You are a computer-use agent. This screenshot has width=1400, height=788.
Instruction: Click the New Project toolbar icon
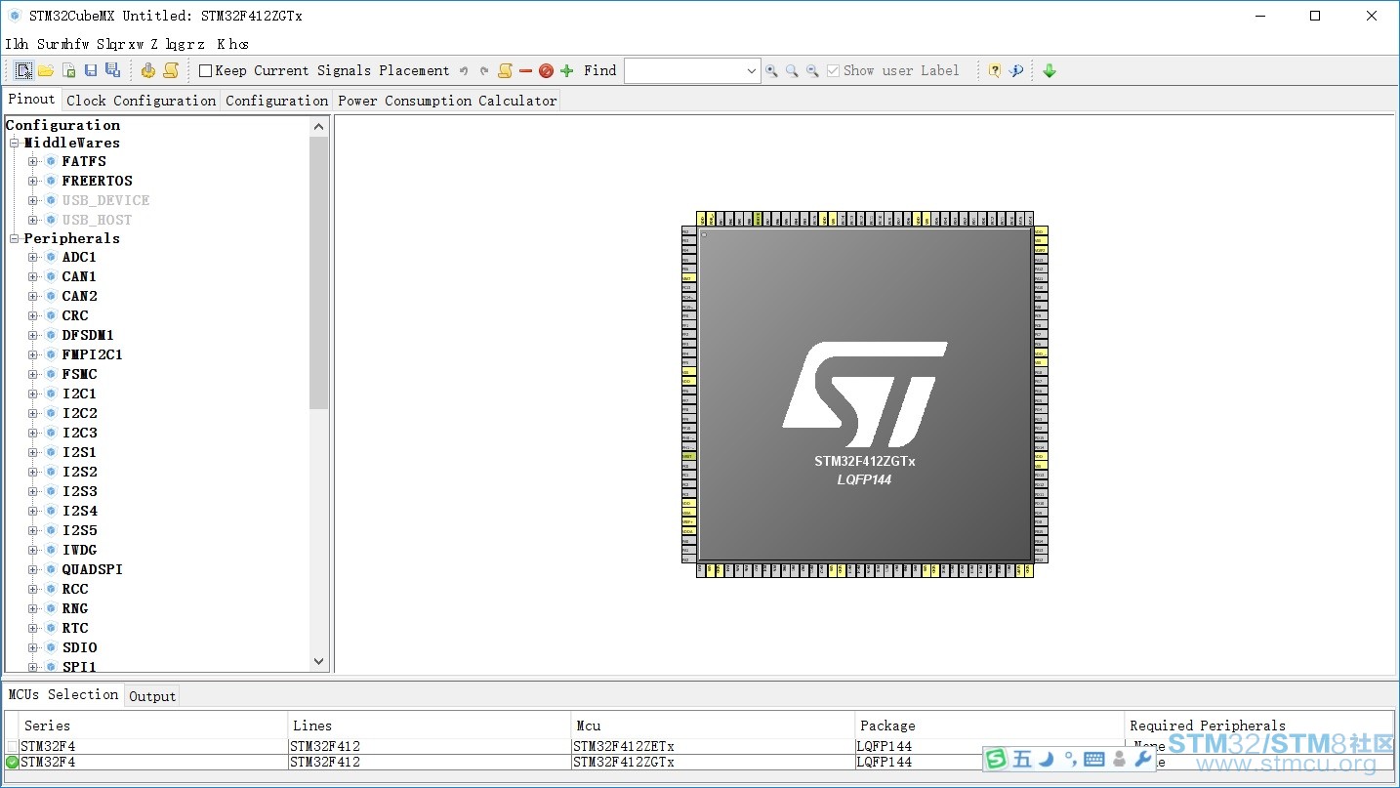coord(23,70)
